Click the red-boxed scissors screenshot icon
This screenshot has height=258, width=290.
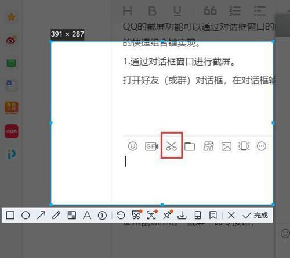coord(172,146)
